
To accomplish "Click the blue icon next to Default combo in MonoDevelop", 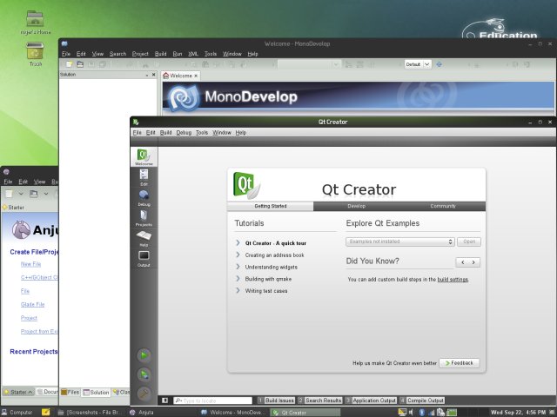I will click(439, 64).
